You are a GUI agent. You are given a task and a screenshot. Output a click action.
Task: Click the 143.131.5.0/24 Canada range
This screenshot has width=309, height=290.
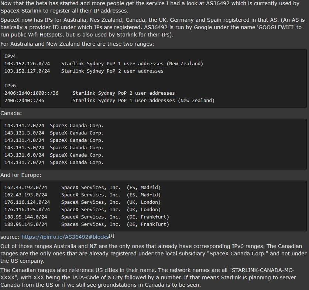point(24,148)
